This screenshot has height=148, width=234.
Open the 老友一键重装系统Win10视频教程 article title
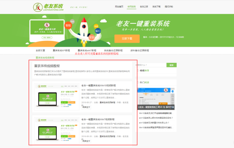click(98, 86)
